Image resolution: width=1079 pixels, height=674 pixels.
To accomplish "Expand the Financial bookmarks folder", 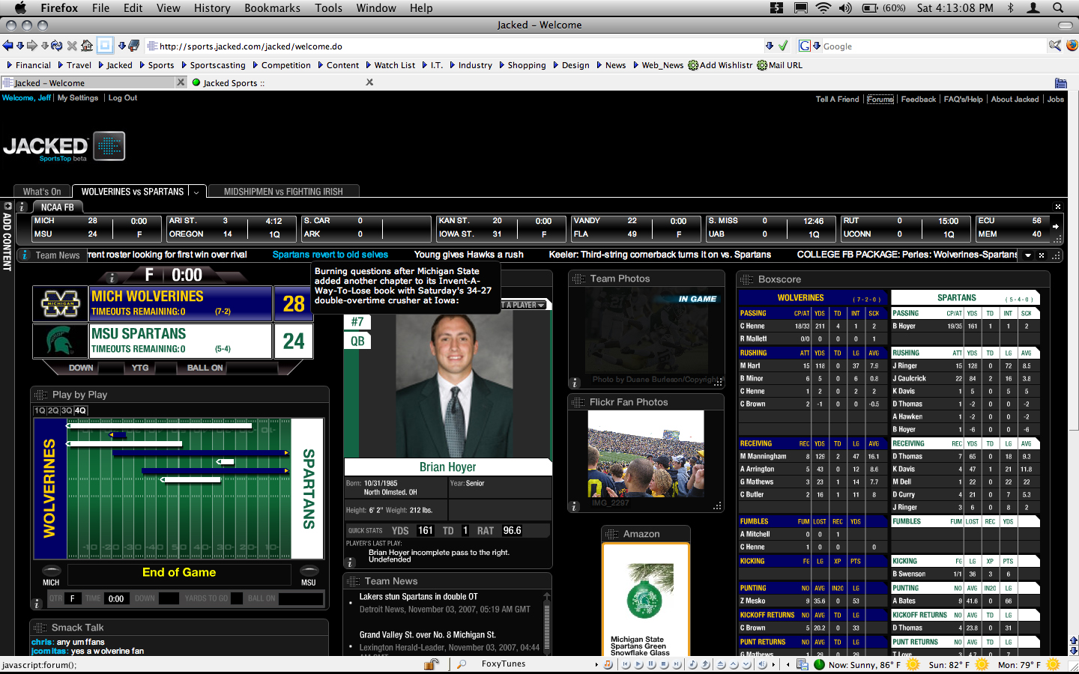I will tap(28, 65).
